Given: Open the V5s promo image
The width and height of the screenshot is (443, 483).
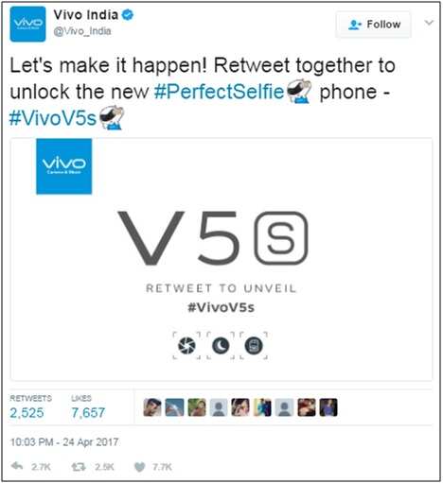Looking at the screenshot, I should [x=221, y=259].
